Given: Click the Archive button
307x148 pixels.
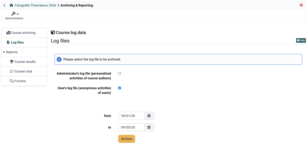Looking at the screenshot, I should tap(127, 139).
